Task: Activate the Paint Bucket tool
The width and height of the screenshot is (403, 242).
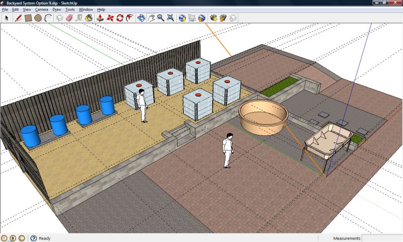Action: (89, 18)
